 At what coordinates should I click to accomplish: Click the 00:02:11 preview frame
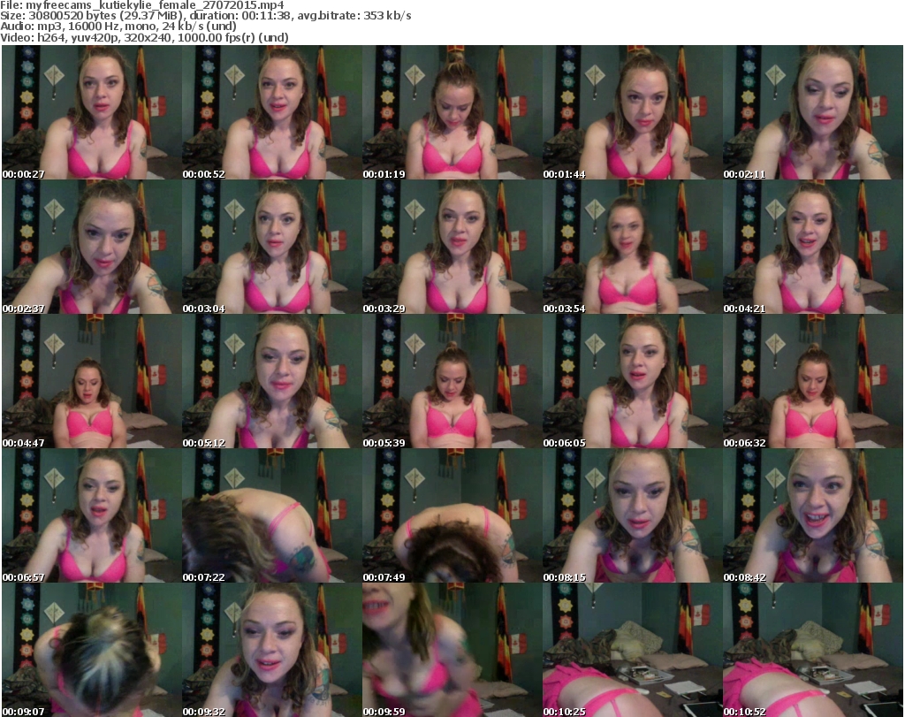(x=813, y=112)
